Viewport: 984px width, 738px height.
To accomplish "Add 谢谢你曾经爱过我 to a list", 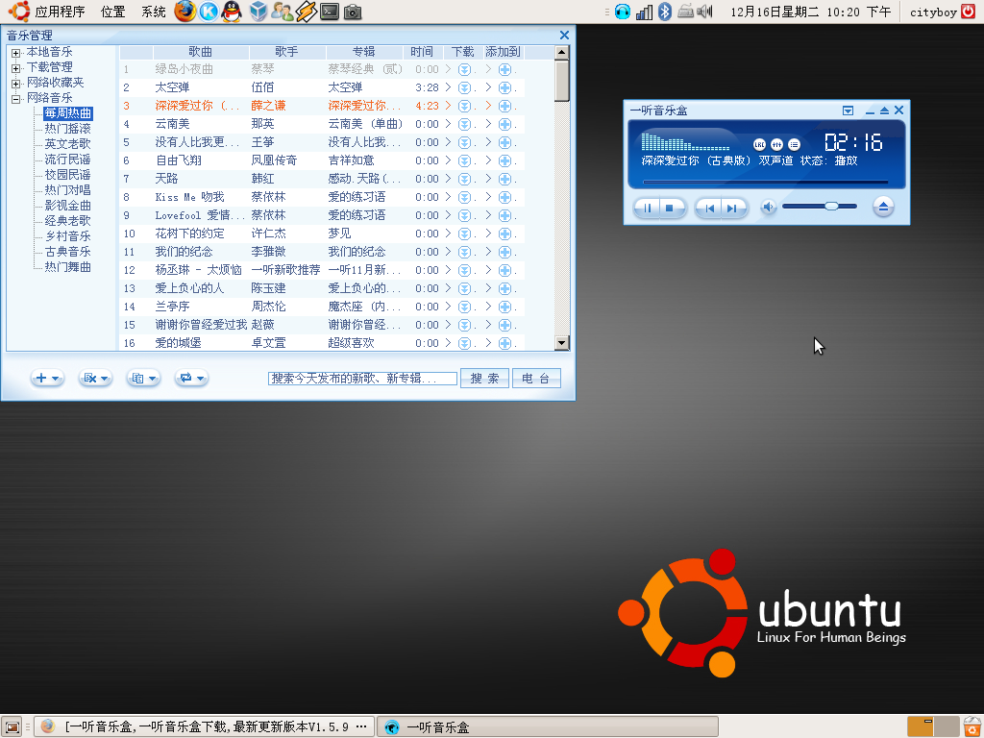I will [x=504, y=325].
